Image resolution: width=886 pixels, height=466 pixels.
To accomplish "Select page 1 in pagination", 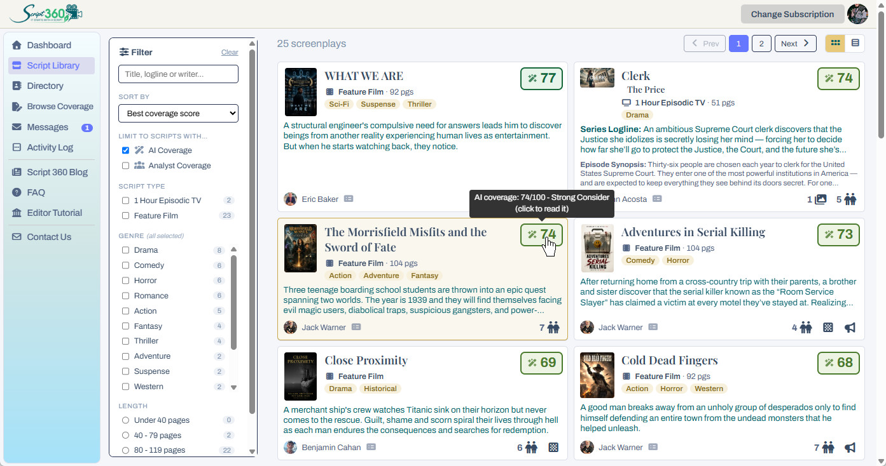I will (x=738, y=43).
